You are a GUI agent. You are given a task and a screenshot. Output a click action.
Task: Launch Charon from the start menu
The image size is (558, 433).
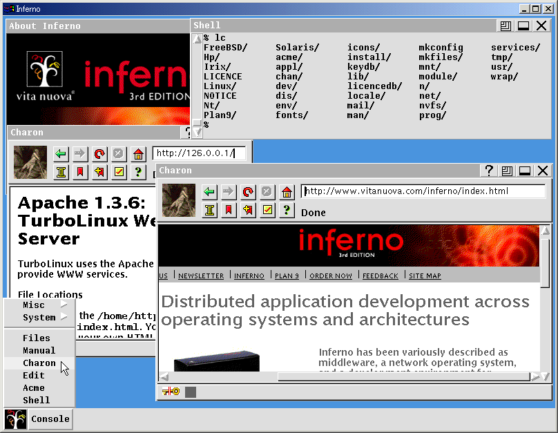tap(39, 363)
